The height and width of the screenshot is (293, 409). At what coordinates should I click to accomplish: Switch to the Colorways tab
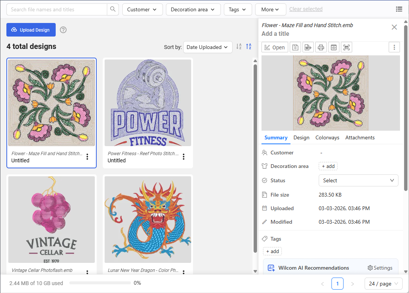coord(327,138)
